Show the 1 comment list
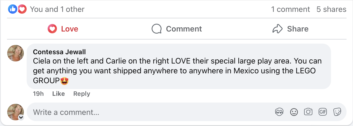This screenshot has height=126, width=353. [290, 10]
